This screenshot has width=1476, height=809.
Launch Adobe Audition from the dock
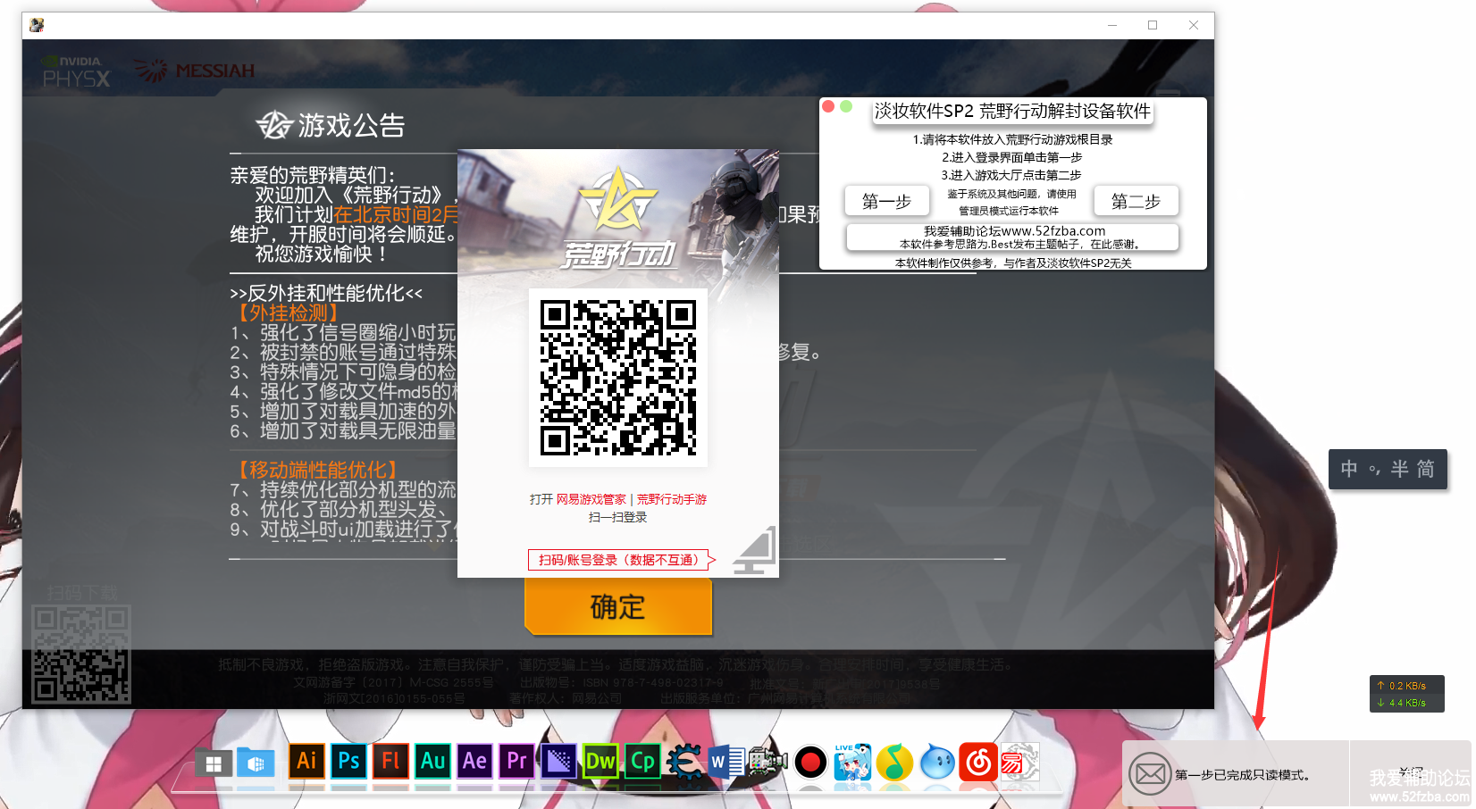(433, 761)
